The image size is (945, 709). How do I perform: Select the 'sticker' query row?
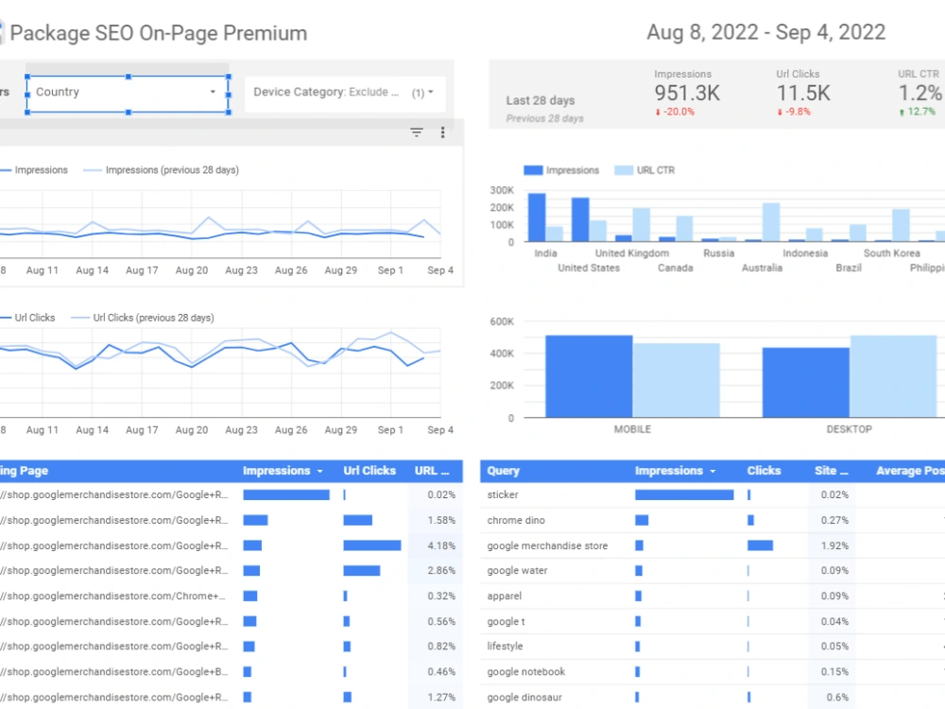point(713,495)
